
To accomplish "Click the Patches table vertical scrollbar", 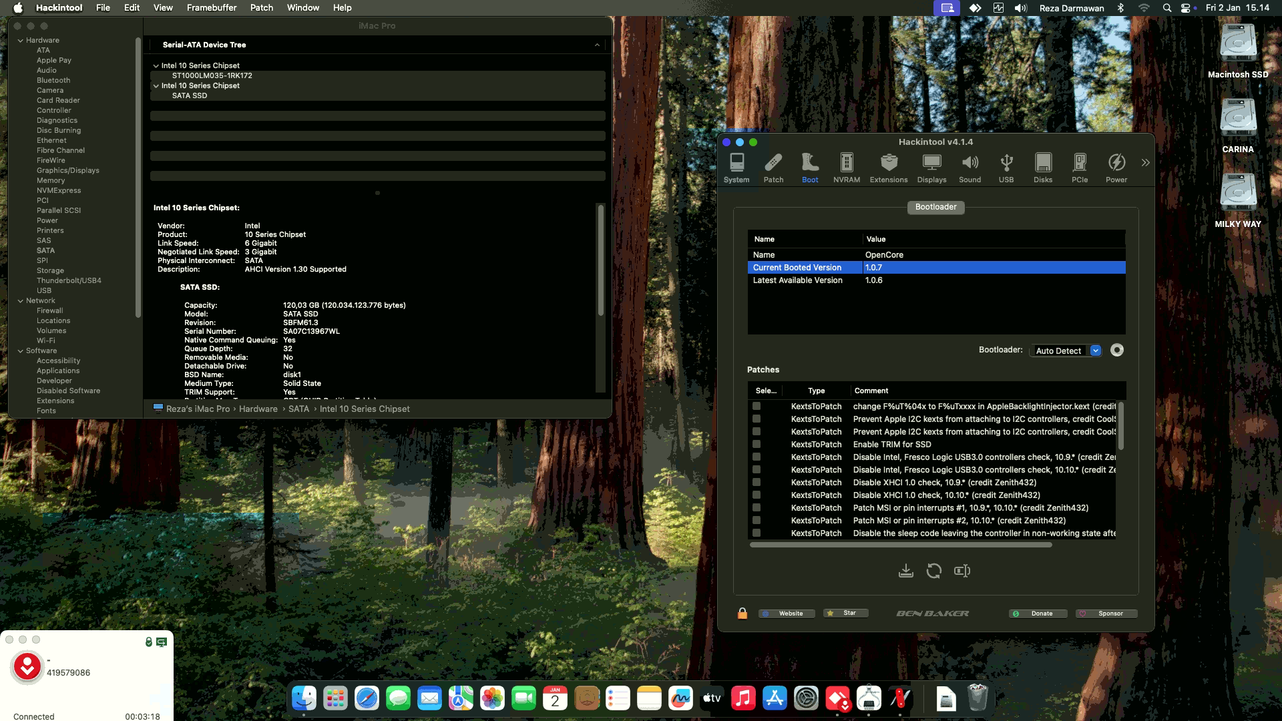I will 1121,426.
